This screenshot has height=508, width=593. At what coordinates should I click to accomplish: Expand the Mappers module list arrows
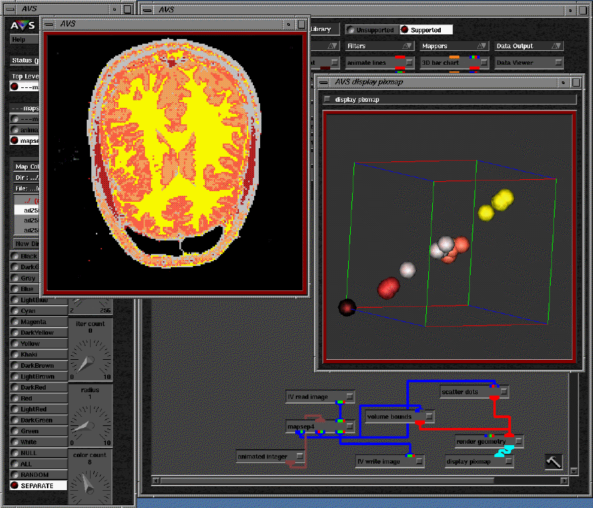point(482,46)
